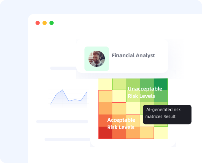Click the pale yellow top-left matrix cell
202x163 pixels.
coord(105,84)
